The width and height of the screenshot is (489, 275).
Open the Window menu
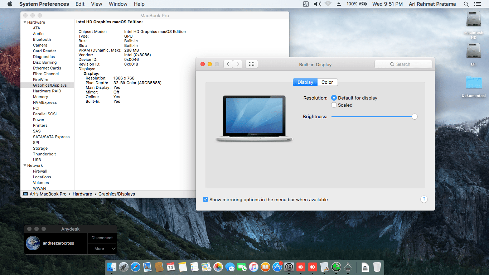point(118,4)
